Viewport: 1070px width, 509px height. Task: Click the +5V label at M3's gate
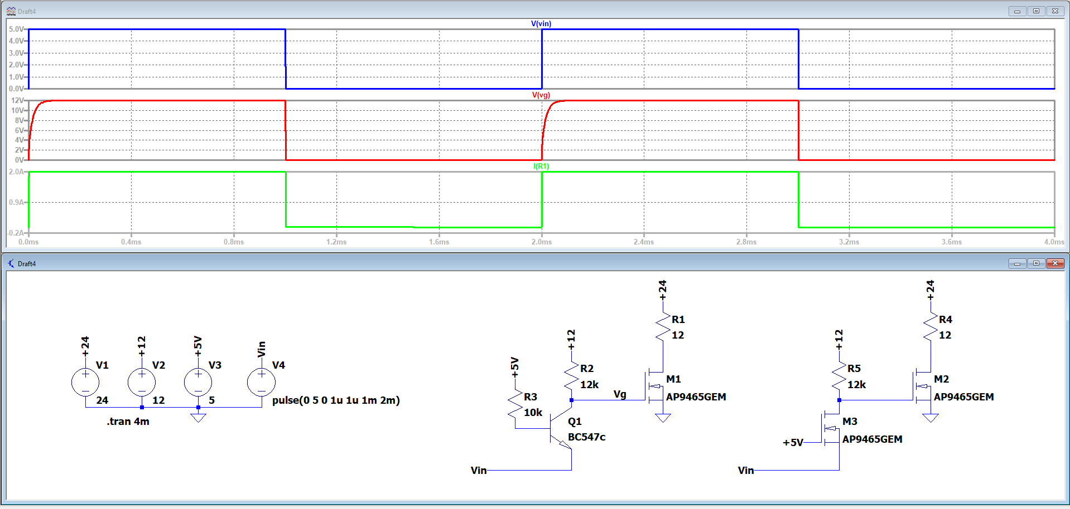pos(793,443)
